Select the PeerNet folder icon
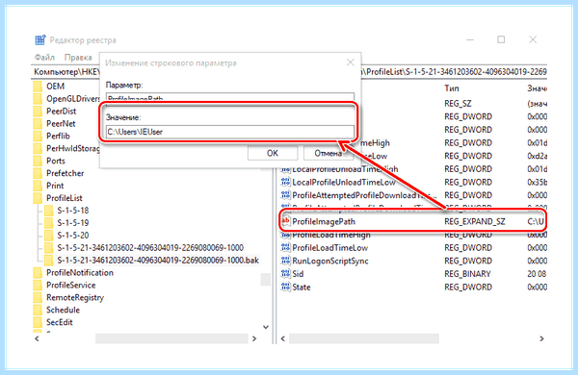578x375 pixels. point(38,124)
